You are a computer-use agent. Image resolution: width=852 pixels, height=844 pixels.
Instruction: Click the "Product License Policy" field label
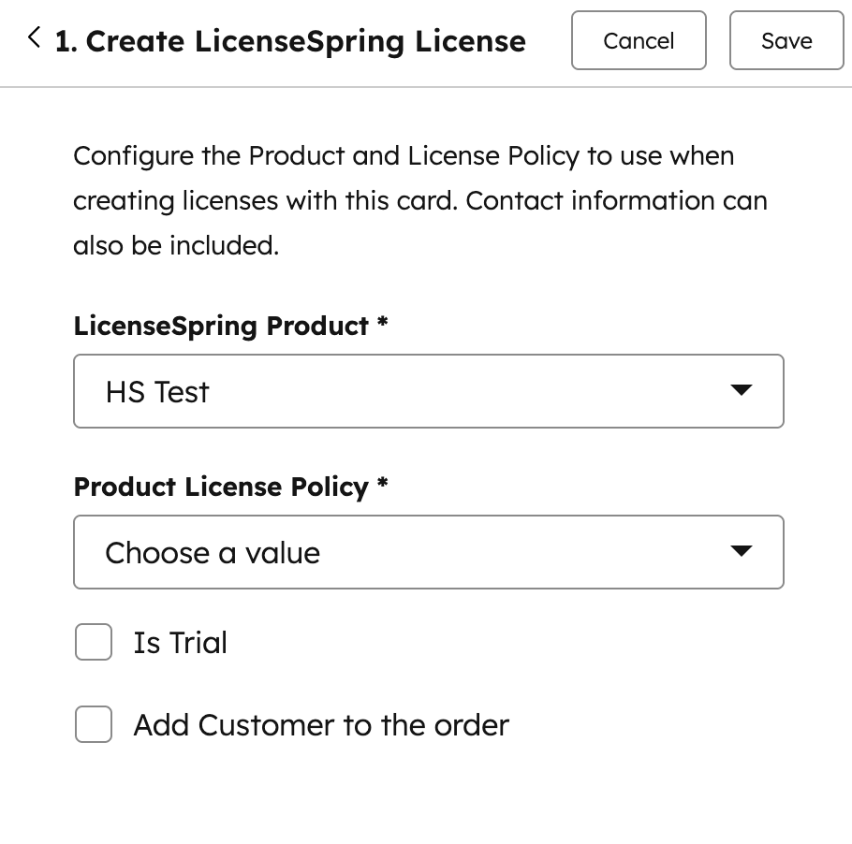(x=221, y=487)
